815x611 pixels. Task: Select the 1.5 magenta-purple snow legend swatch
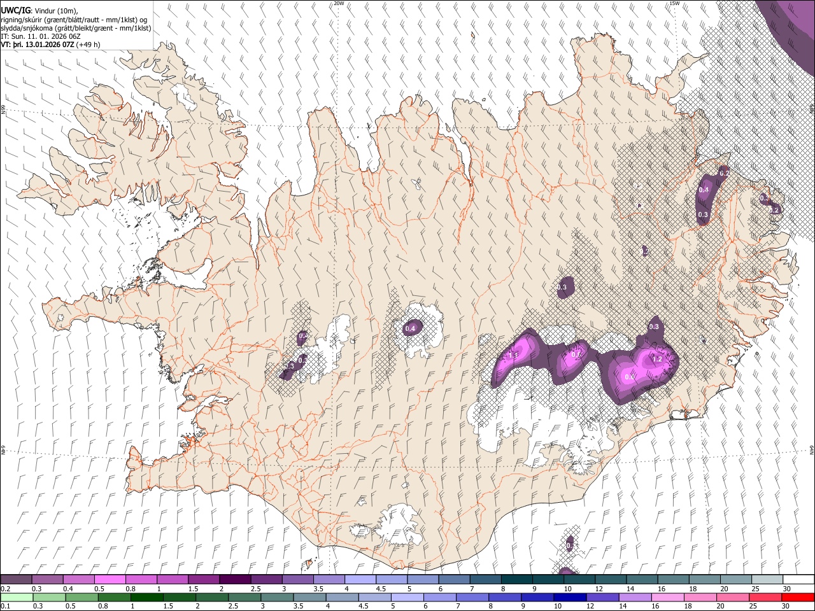203,579
